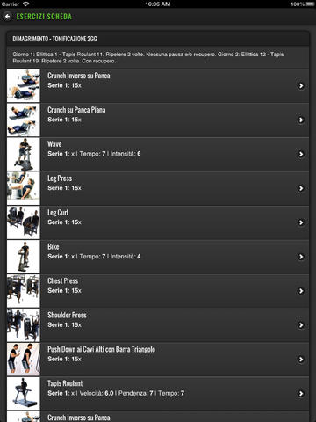This screenshot has height=422, width=316.
Task: Tap the Leg Press arrow icon
Action: pos(301,188)
